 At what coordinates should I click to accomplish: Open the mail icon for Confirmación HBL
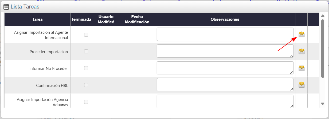[301, 85]
